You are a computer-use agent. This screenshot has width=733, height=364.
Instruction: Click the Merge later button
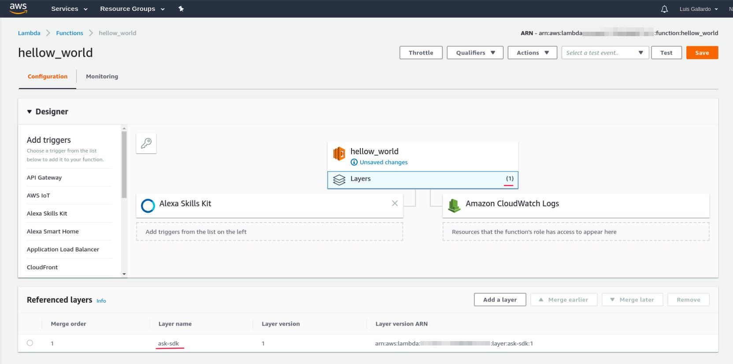pyautogui.click(x=632, y=300)
